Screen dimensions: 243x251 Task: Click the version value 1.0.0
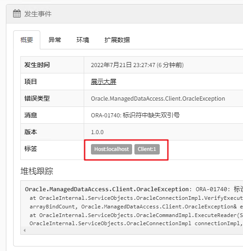tap(97, 132)
